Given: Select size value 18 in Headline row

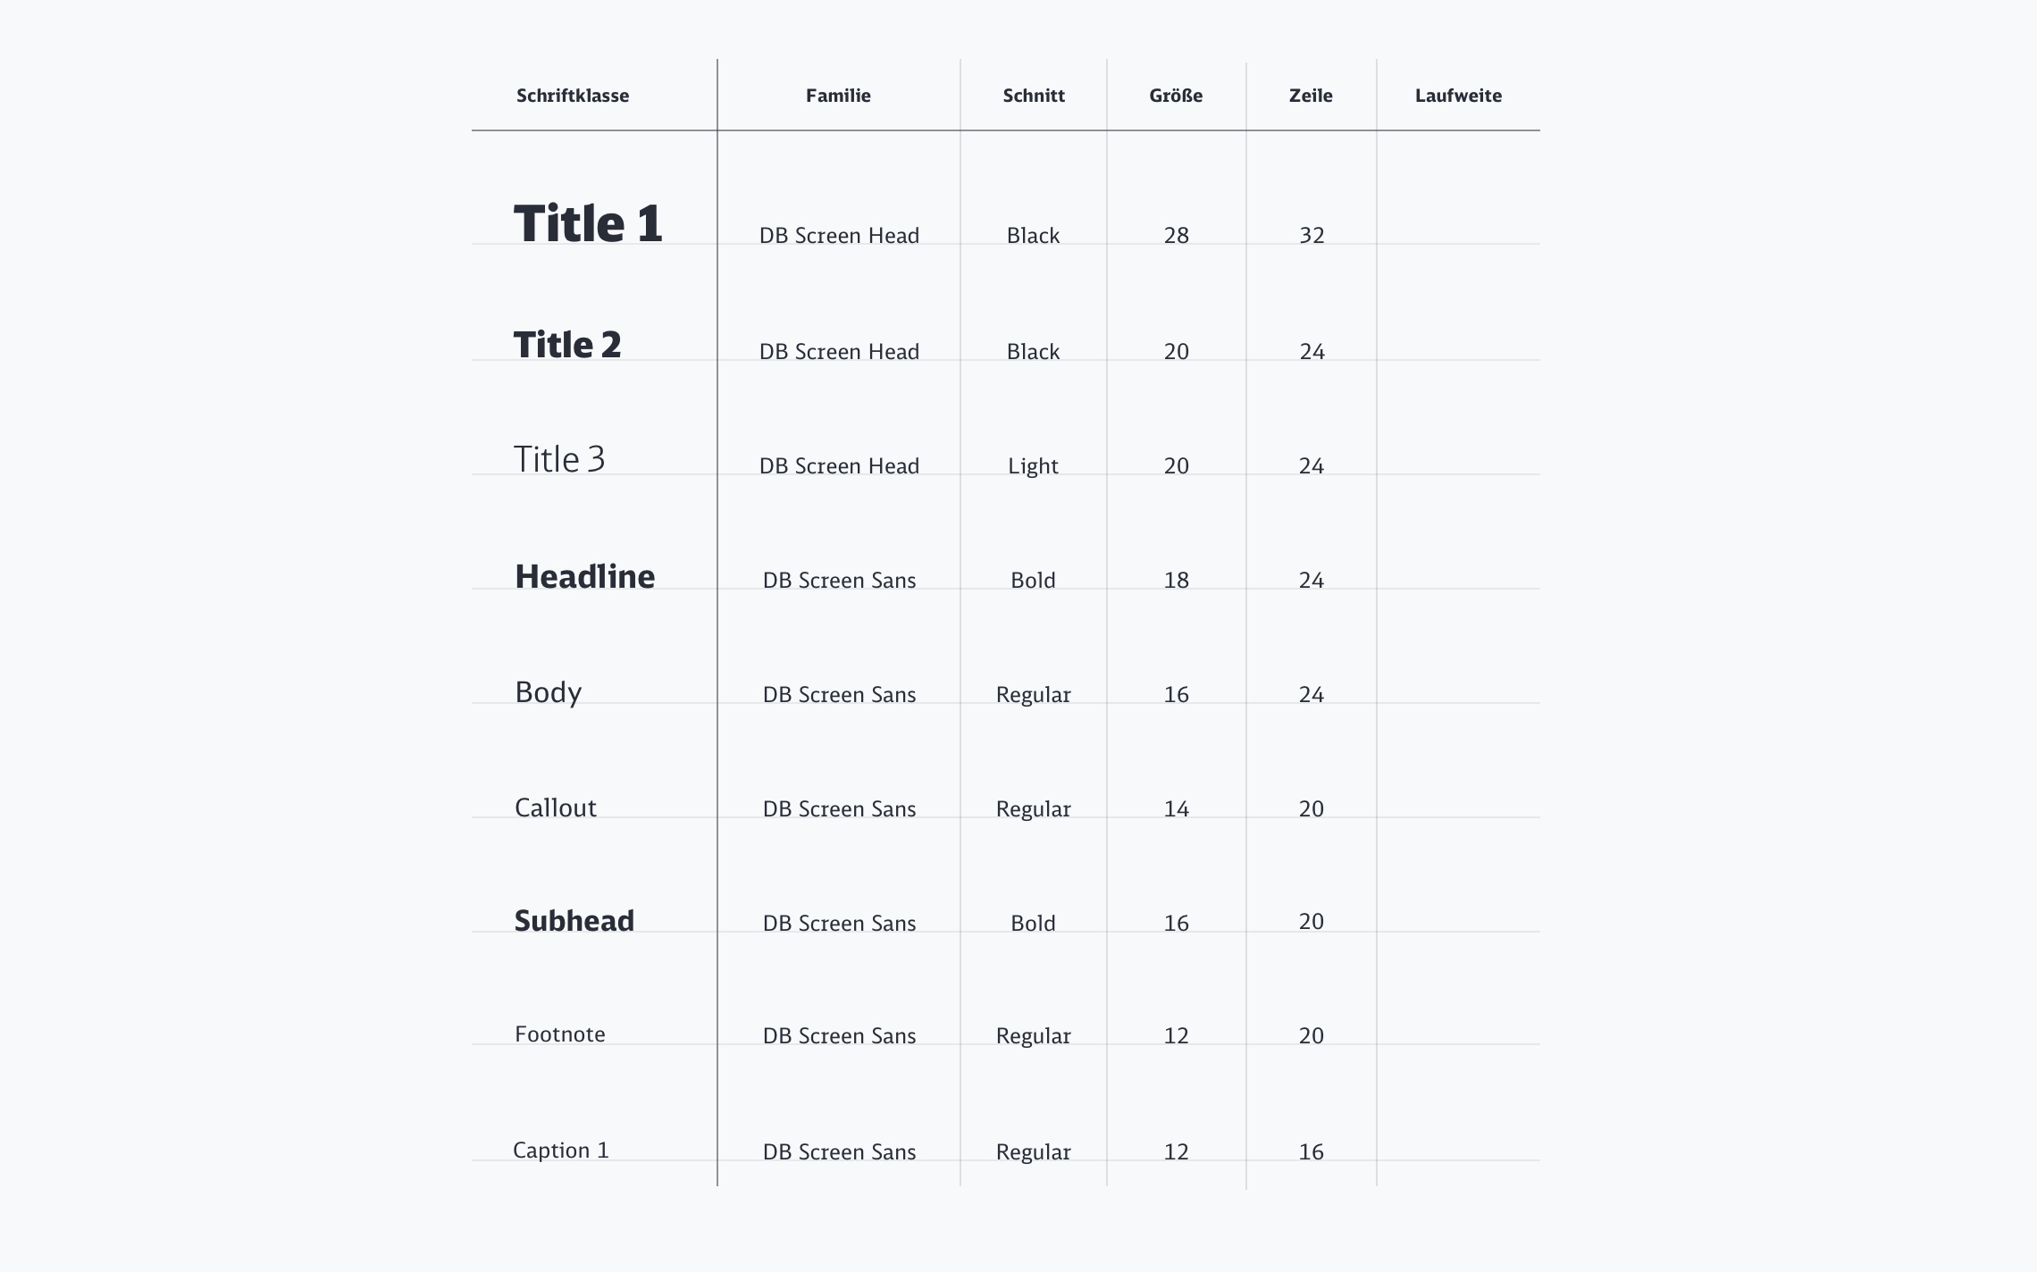Looking at the screenshot, I should (1177, 581).
